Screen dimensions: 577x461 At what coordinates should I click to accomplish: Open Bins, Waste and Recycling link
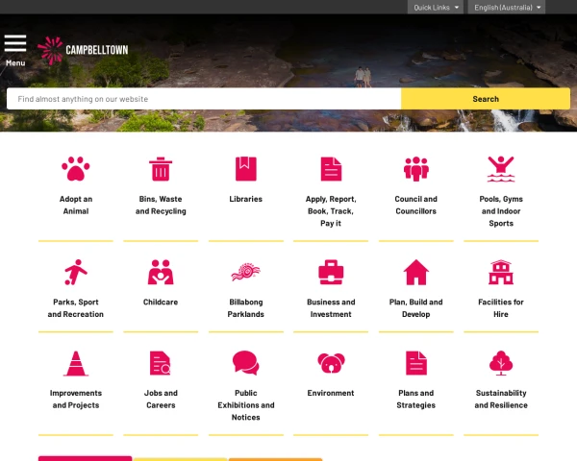pyautogui.click(x=161, y=205)
